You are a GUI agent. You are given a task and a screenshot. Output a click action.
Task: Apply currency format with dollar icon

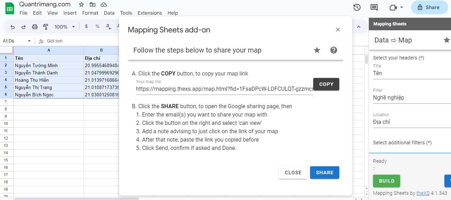pos(86,27)
